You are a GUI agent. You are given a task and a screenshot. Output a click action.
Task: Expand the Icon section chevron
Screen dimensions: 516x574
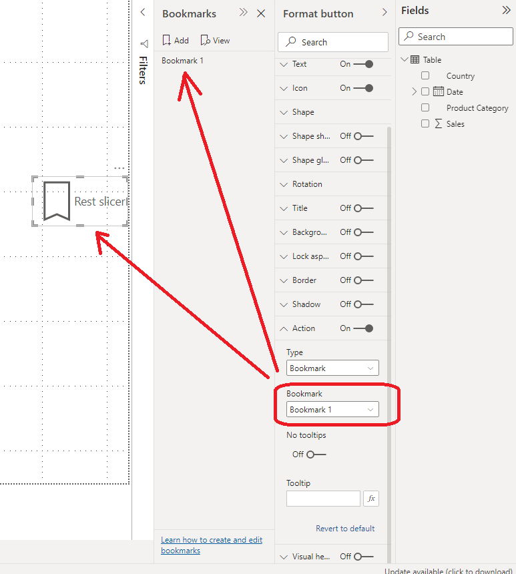[x=284, y=89]
